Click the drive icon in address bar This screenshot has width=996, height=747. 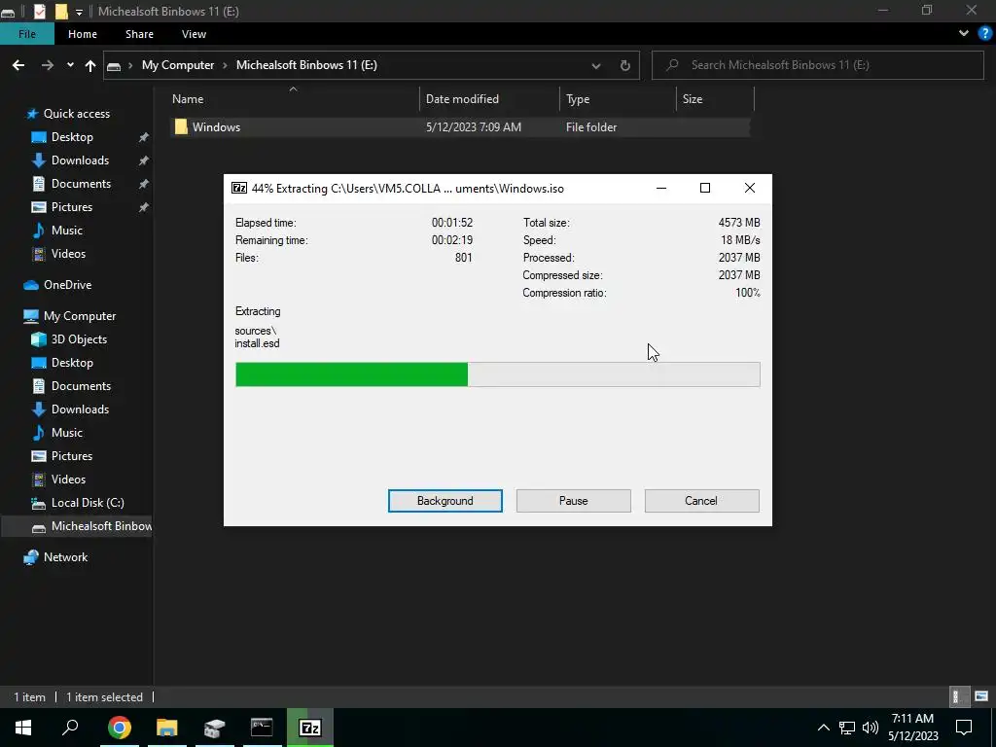click(114, 65)
